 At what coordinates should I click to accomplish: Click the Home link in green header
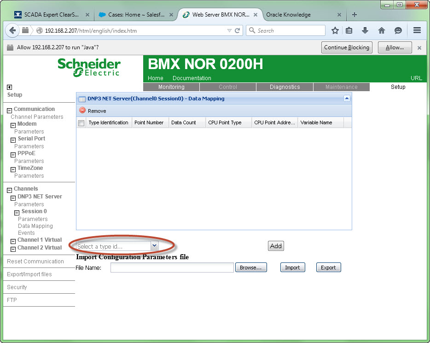point(156,78)
